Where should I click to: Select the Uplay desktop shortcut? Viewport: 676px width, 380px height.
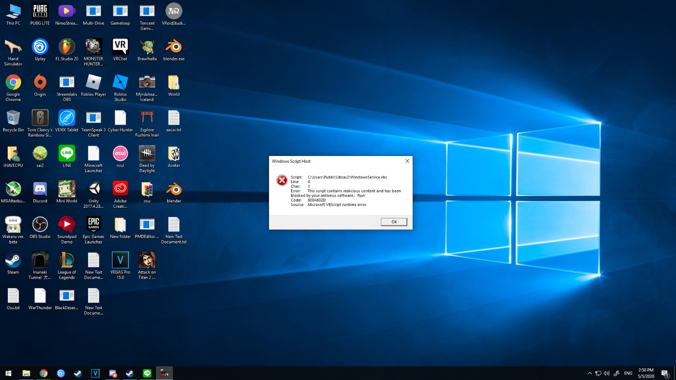tap(40, 50)
